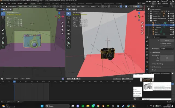Enable the Stereoscopy checkbox

pyautogui.click(x=153, y=67)
